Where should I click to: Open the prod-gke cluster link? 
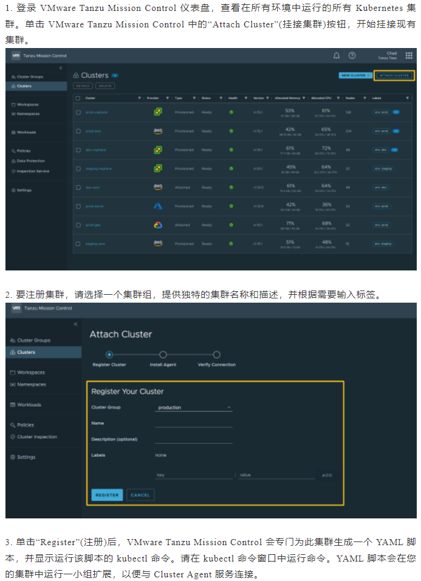coord(93,225)
